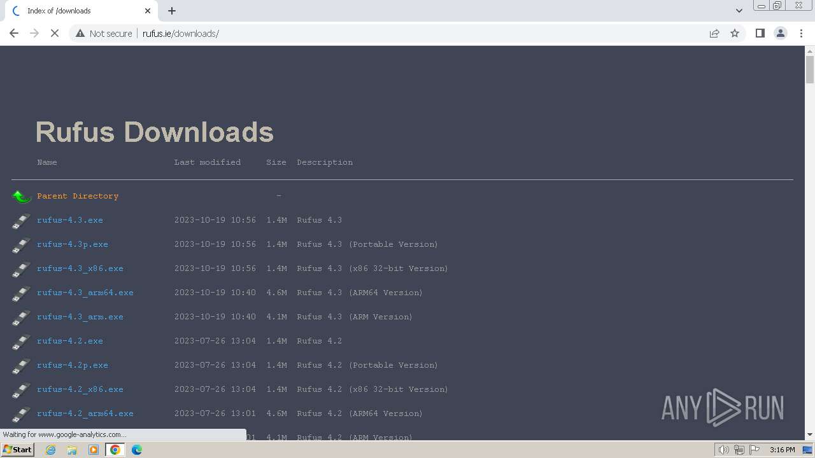Click the USB icon beside rufus-4.3p.exe

click(21, 245)
